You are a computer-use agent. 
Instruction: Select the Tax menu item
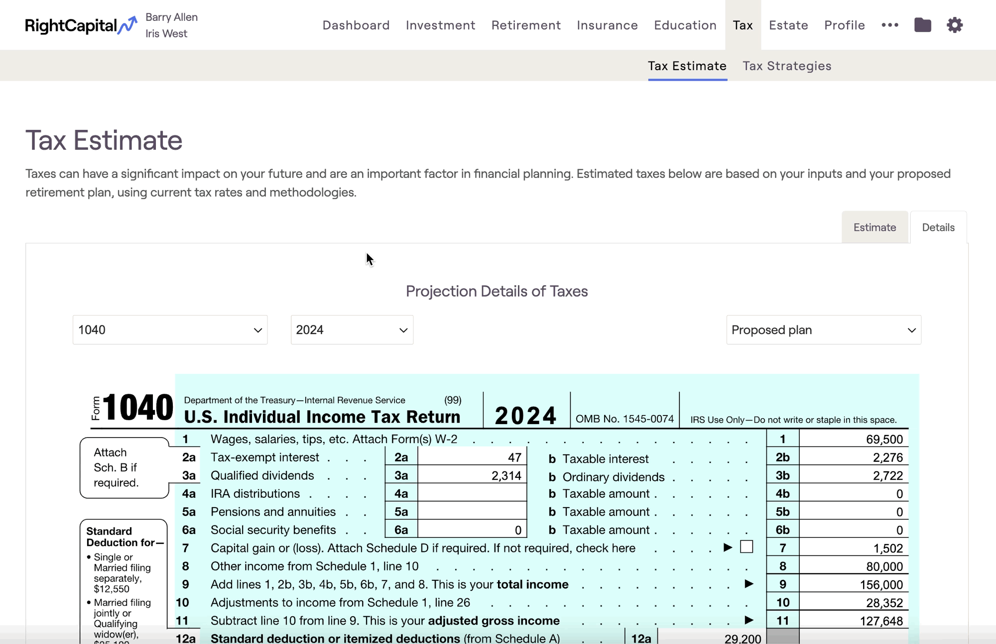(743, 25)
